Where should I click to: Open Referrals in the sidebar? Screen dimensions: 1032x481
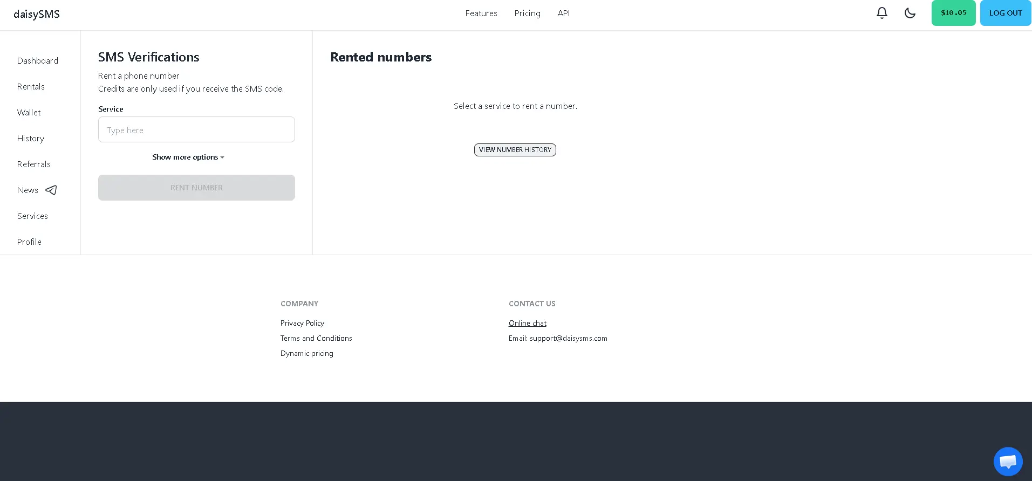34,164
